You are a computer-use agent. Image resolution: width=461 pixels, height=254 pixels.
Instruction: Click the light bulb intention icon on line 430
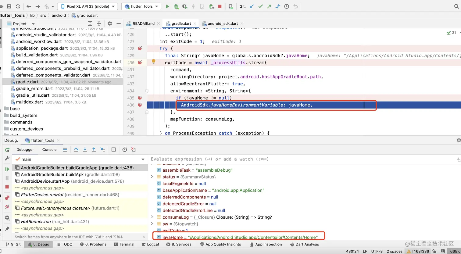(x=154, y=61)
